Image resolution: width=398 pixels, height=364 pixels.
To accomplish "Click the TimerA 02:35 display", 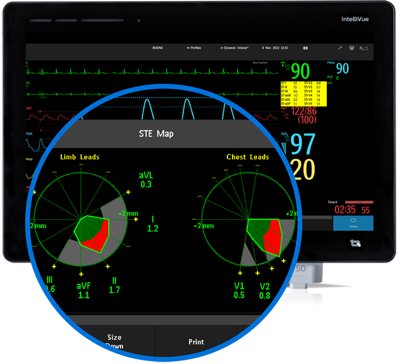I will [345, 210].
